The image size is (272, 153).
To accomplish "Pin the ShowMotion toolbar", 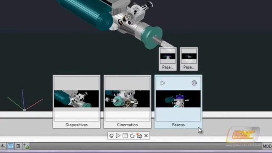I will coord(111,136).
